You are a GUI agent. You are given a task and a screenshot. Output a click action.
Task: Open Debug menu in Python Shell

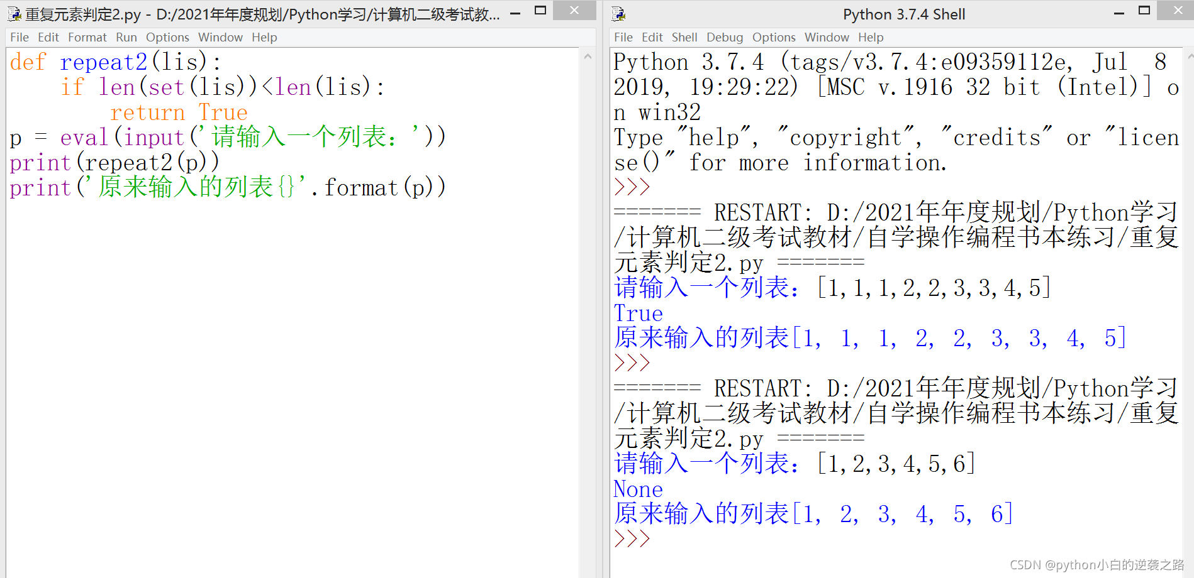click(x=725, y=37)
